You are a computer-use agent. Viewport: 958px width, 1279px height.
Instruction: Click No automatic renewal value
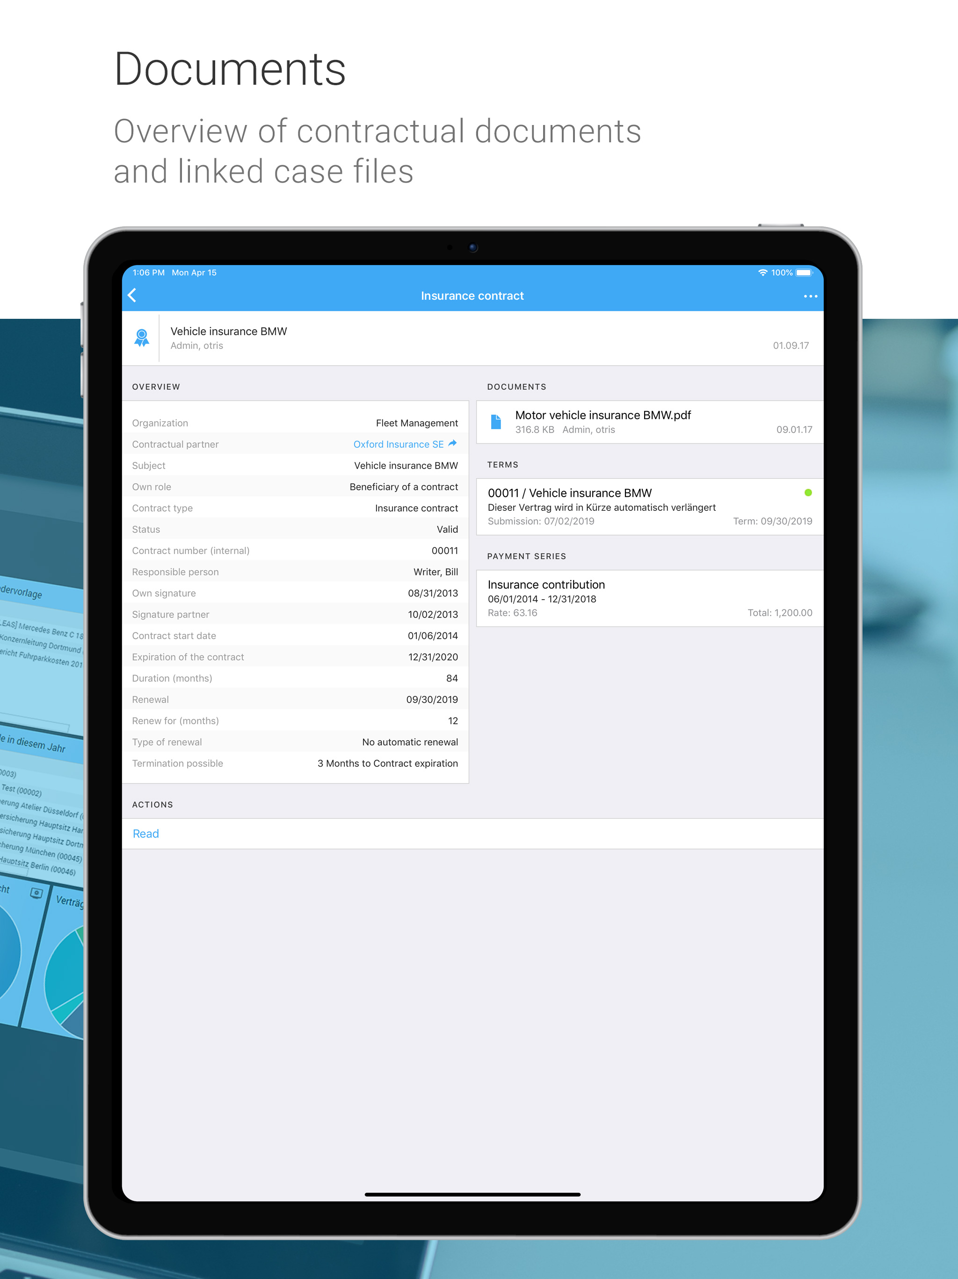(x=410, y=742)
